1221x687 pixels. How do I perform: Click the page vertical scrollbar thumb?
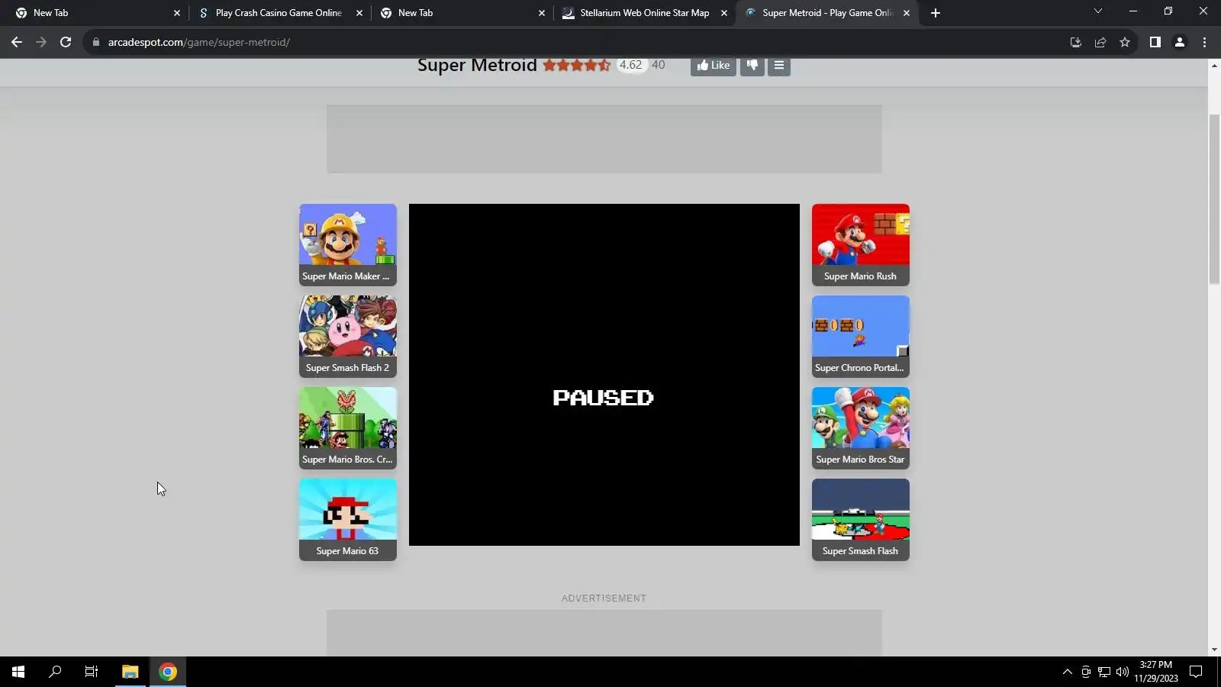[1214, 200]
